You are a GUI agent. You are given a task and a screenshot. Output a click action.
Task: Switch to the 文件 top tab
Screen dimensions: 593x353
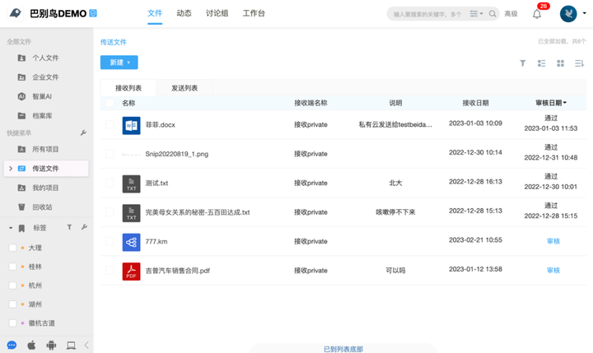(x=155, y=13)
